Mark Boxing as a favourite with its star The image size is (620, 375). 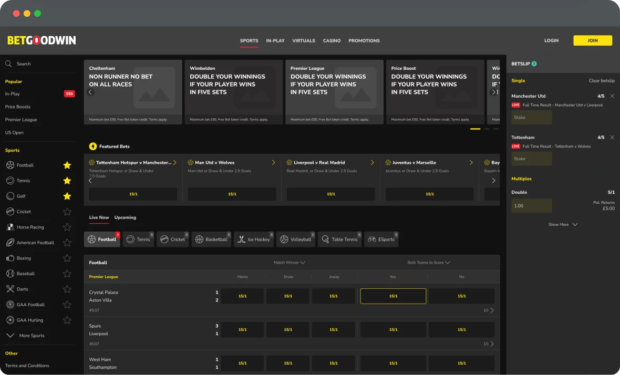coord(67,258)
